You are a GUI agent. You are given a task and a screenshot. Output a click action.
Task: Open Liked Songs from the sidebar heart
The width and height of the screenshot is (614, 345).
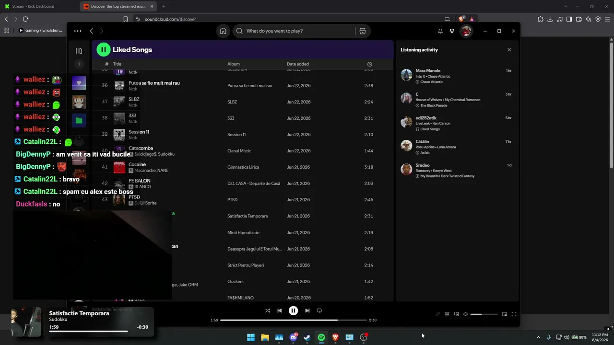(79, 83)
